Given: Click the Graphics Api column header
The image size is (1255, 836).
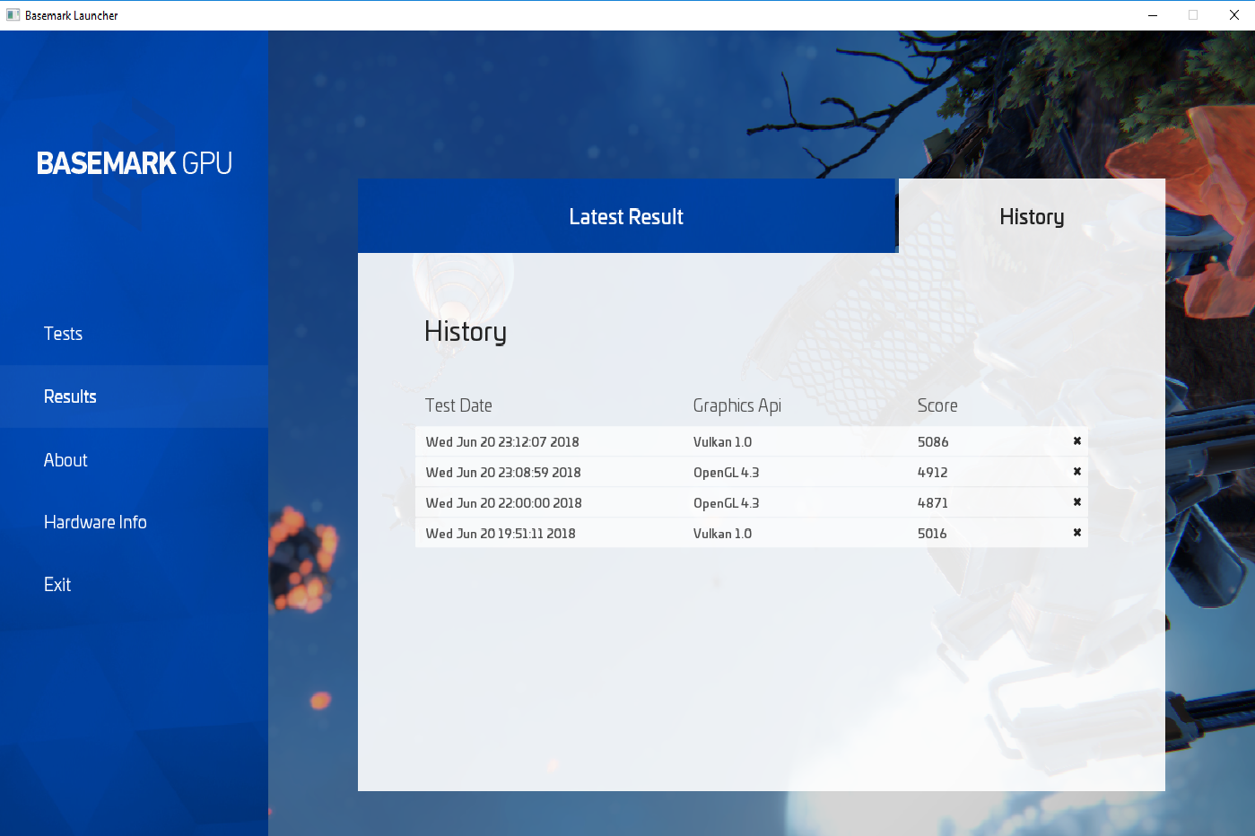Looking at the screenshot, I should [737, 405].
